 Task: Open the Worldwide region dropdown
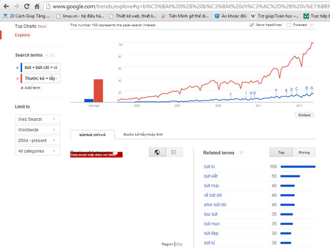[38, 130]
